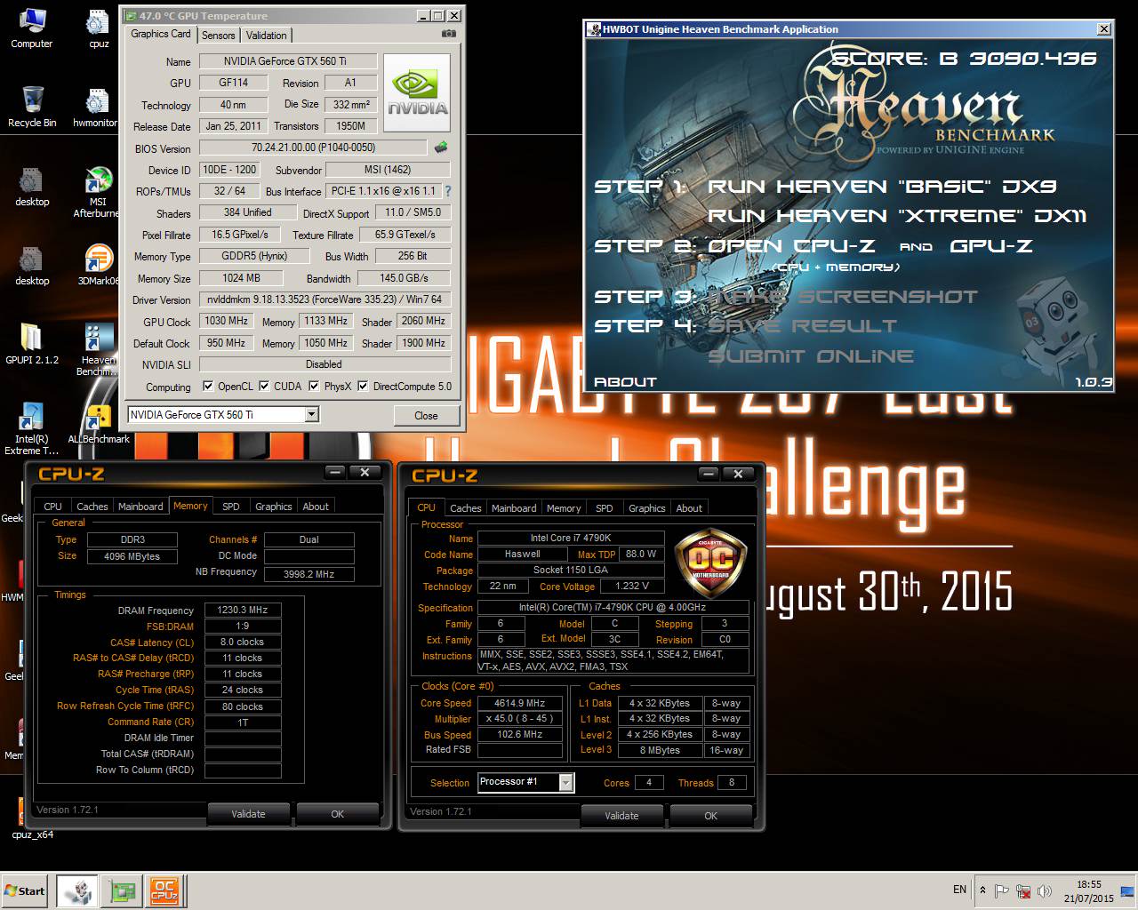Open the SPD tab in the CPU-Z Memory window

(x=230, y=507)
